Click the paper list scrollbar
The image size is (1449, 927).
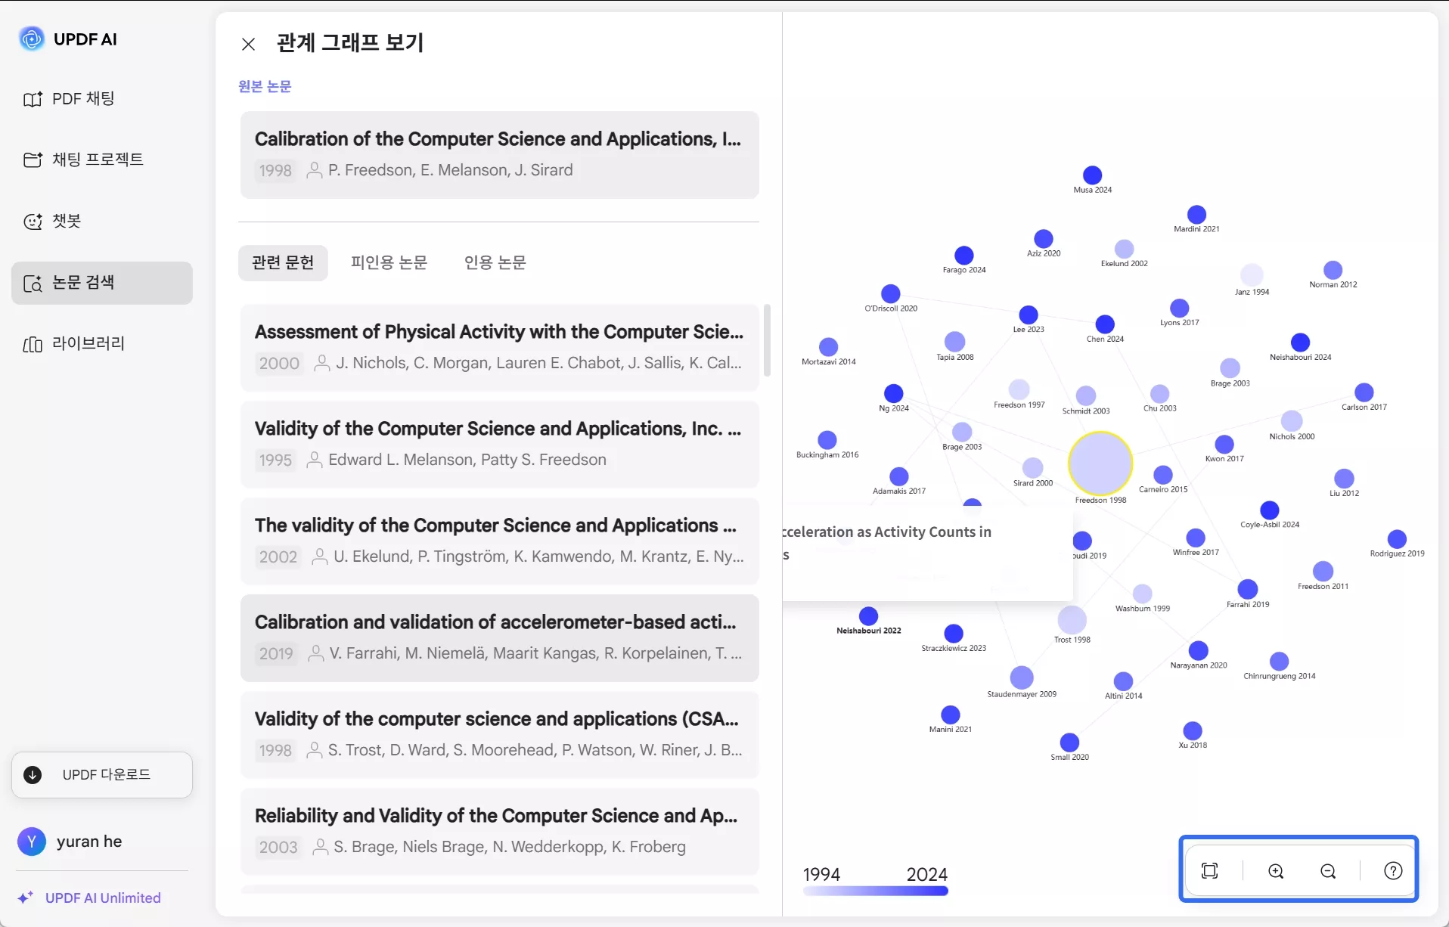coord(767,340)
